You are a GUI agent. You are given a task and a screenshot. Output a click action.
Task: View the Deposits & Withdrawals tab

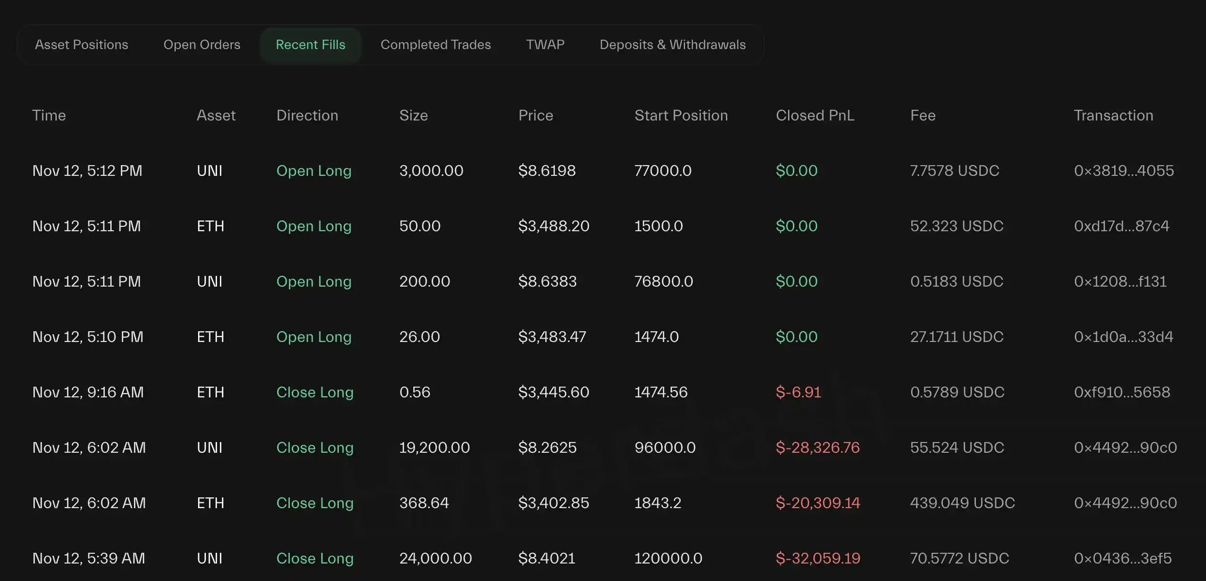point(672,45)
